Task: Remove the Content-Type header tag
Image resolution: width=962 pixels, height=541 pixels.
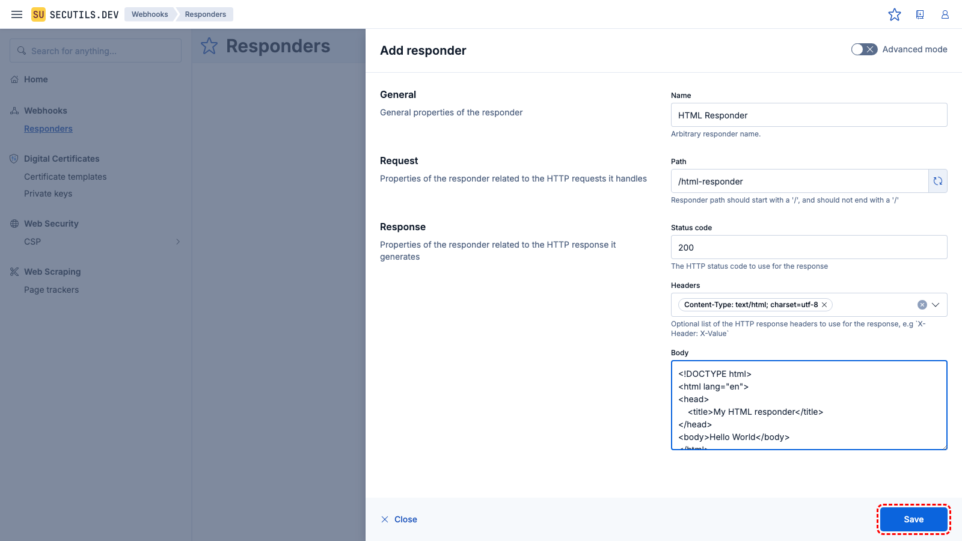Action: coord(825,305)
